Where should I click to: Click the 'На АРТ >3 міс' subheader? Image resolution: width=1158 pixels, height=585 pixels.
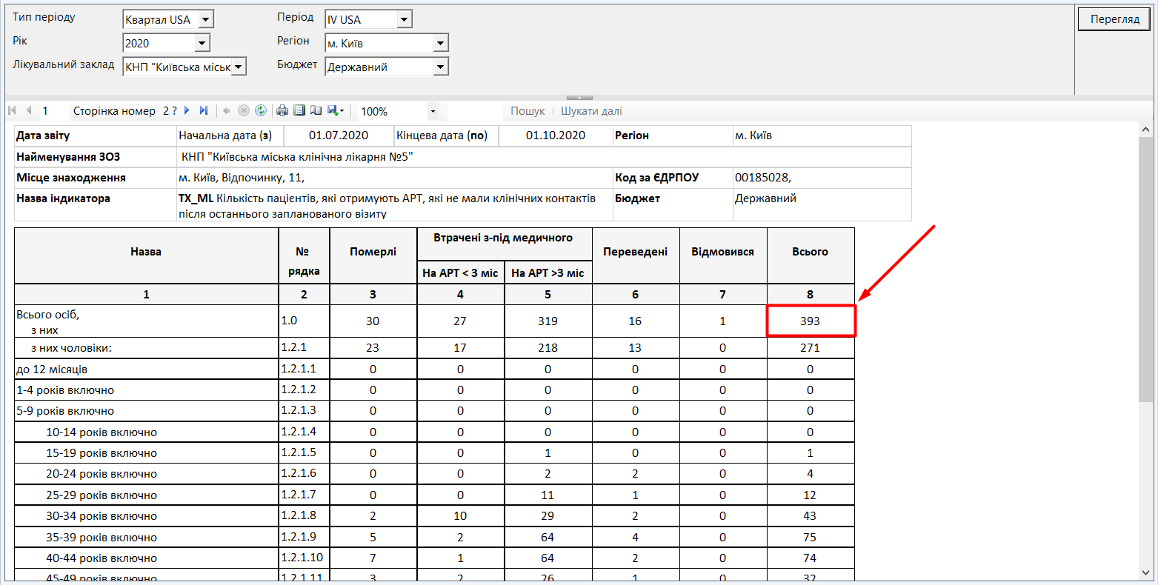click(548, 273)
